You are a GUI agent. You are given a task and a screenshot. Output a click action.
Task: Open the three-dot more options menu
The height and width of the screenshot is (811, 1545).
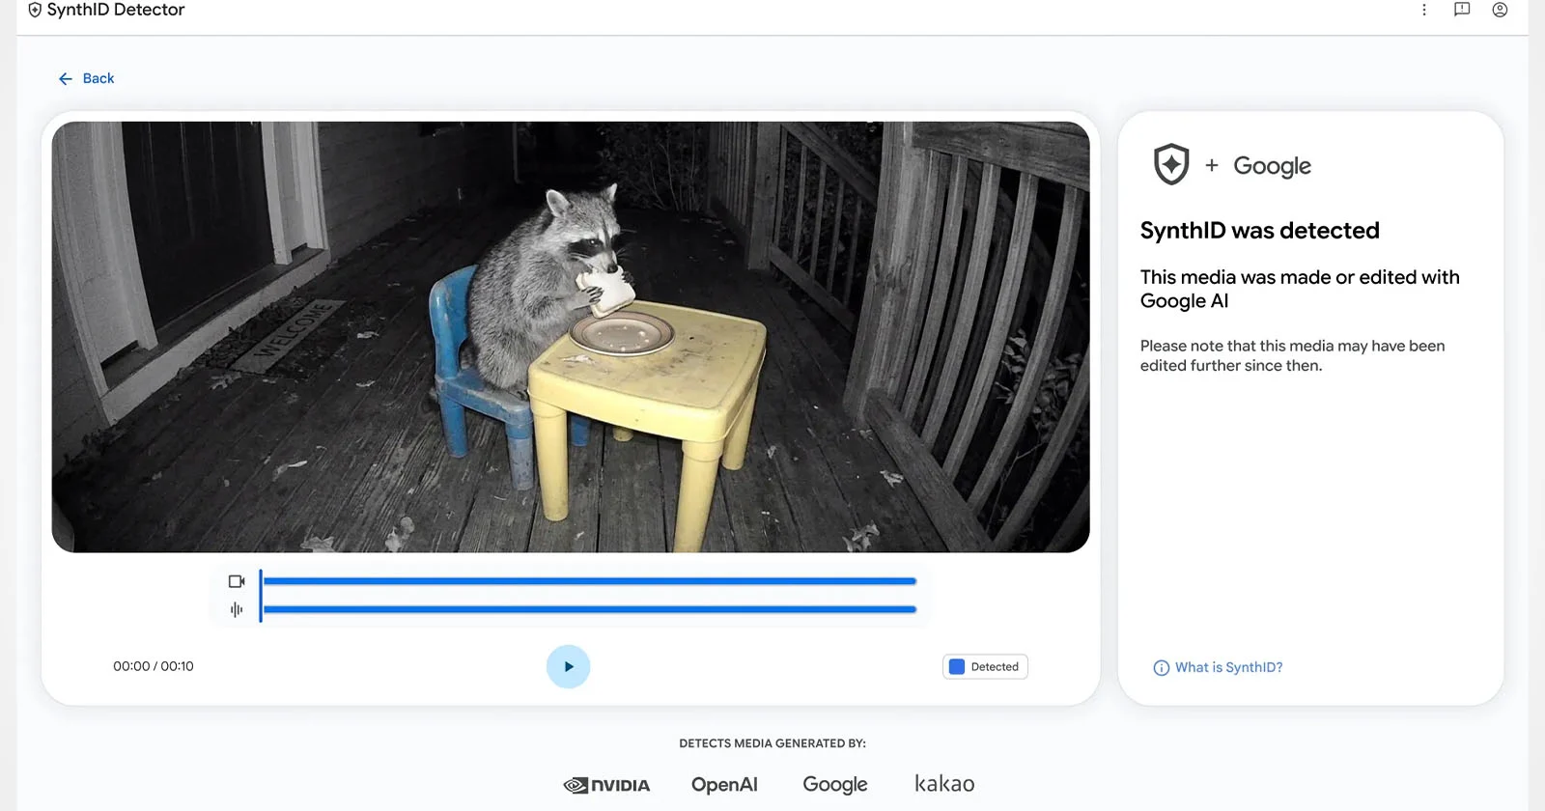coord(1423,10)
